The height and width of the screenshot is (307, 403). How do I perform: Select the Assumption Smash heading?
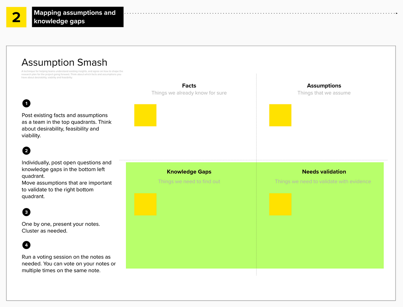click(x=64, y=62)
